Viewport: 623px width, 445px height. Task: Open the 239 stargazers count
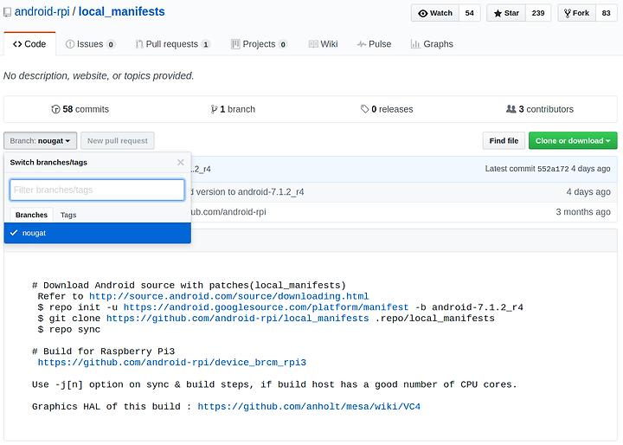(538, 13)
